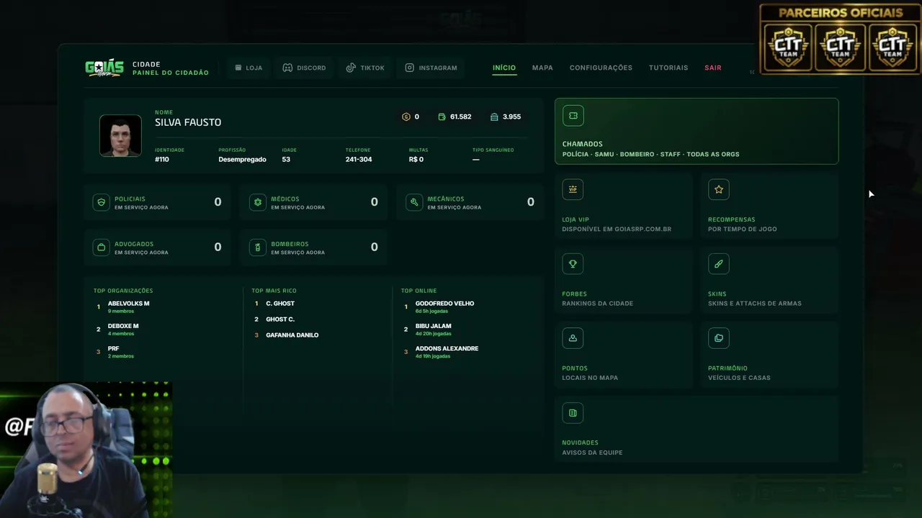Select ADDONS ALEXANDRE in top online
This screenshot has width=922, height=518.
pos(447,348)
